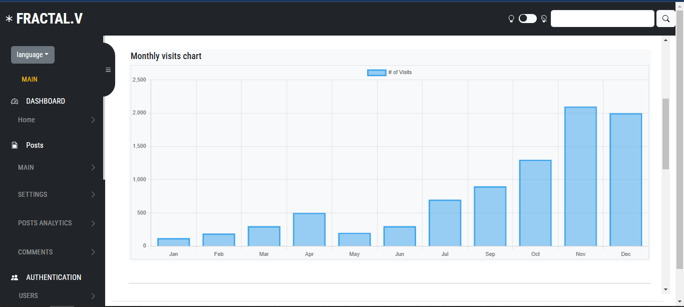Click the crossed-out lightbulb icon
This screenshot has width=684, height=307.
click(x=544, y=19)
